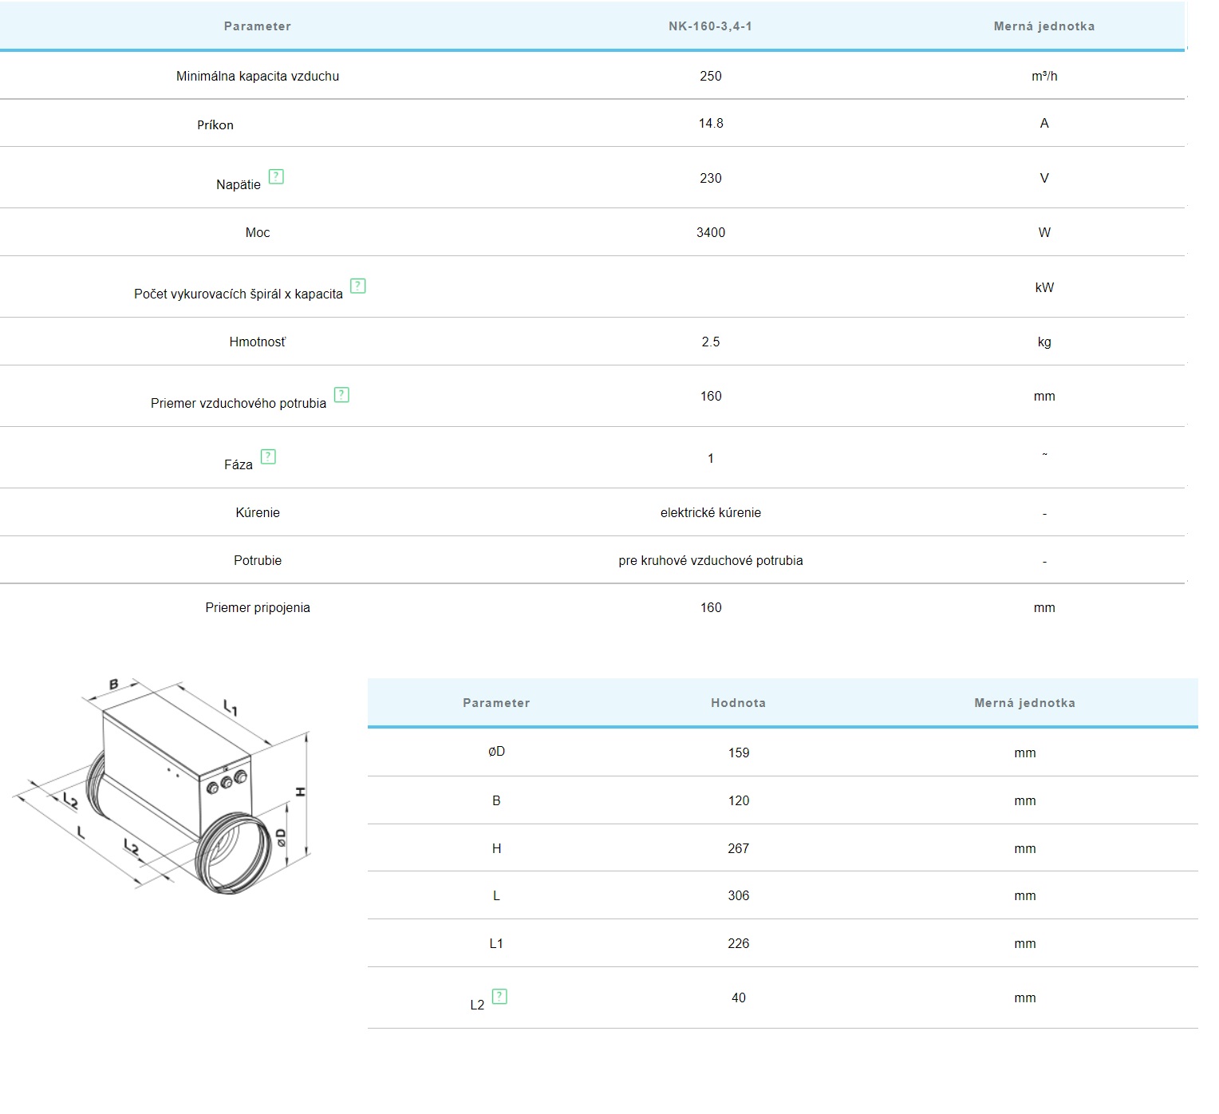The height and width of the screenshot is (1114, 1219).
Task: Click the Merná jednotka header in top table
Action: point(1043,26)
